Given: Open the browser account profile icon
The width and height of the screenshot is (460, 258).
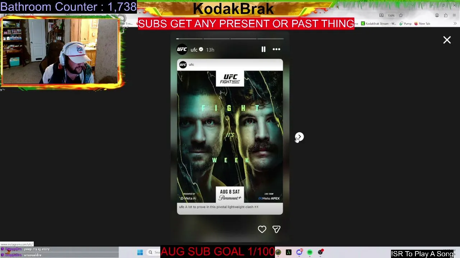Looking at the screenshot, I should (437, 15).
